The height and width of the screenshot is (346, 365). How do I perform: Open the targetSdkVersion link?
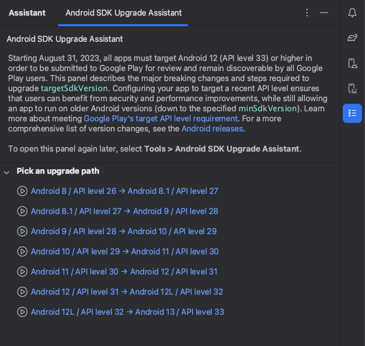74,88
